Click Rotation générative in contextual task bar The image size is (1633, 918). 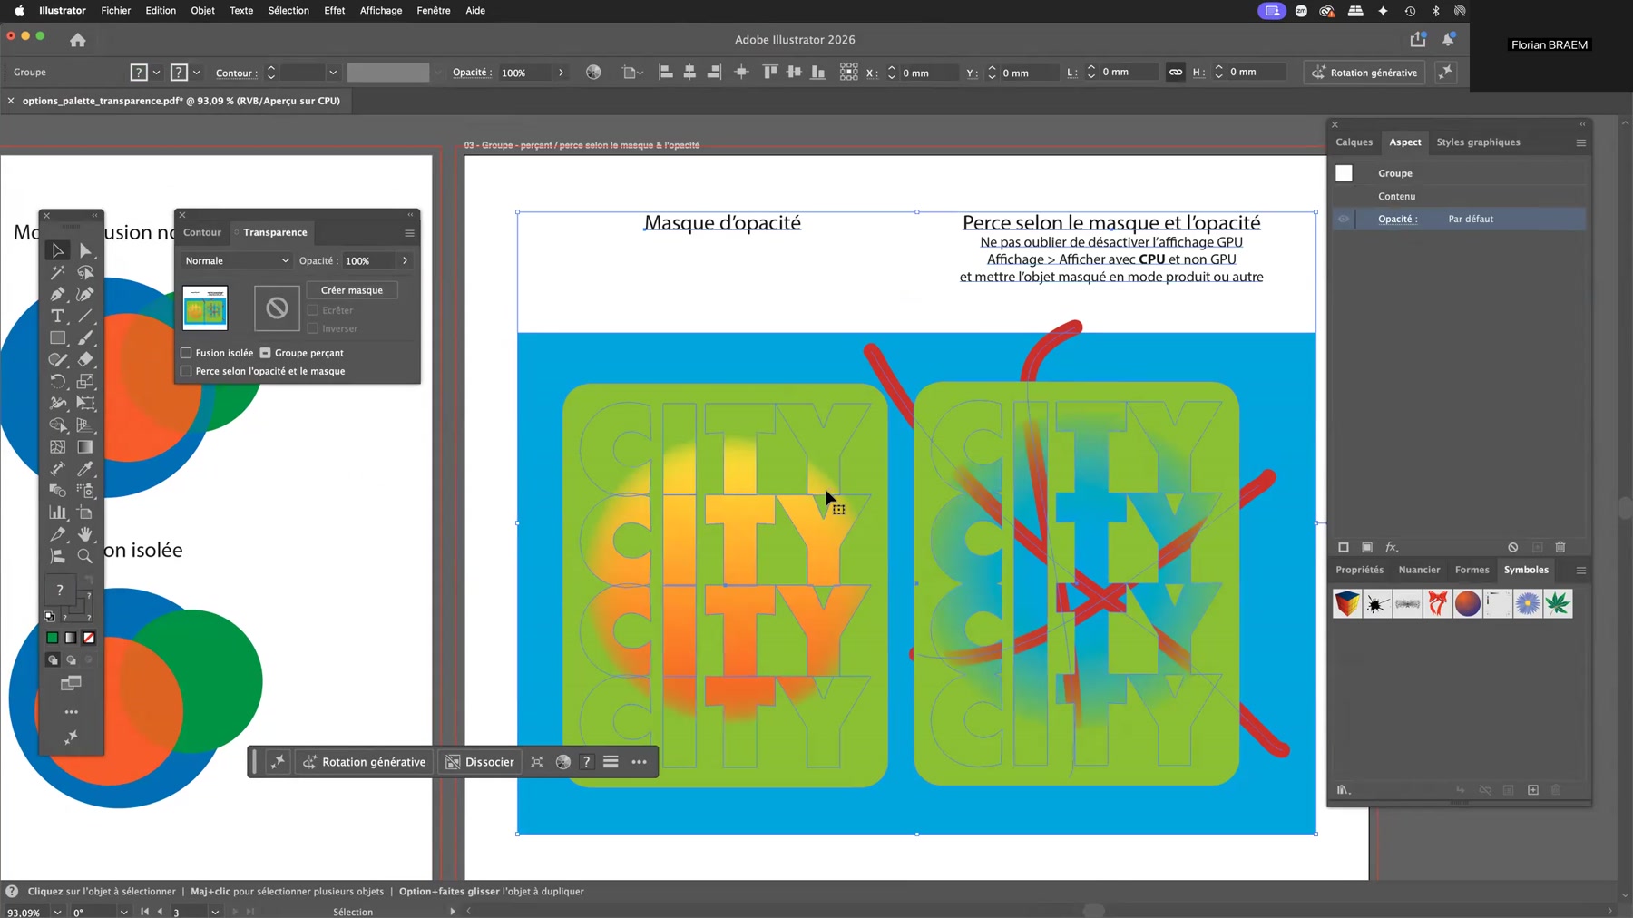pos(365,762)
